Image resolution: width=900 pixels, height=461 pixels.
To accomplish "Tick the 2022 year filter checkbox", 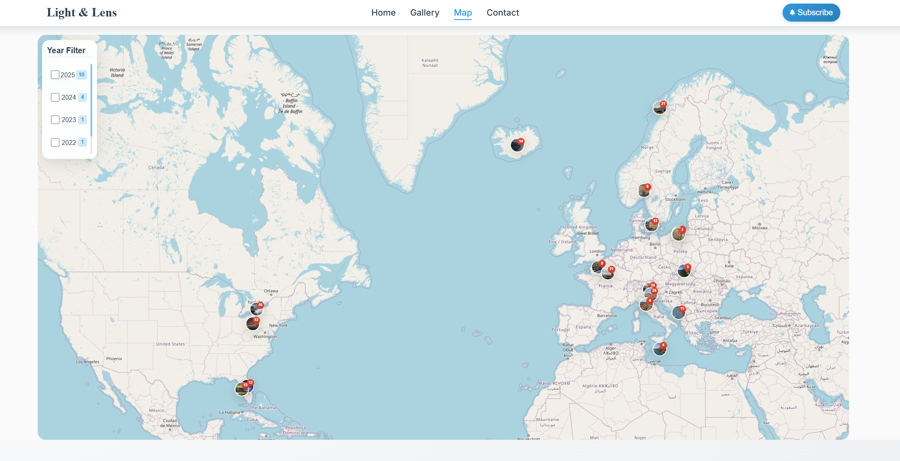I will click(55, 142).
